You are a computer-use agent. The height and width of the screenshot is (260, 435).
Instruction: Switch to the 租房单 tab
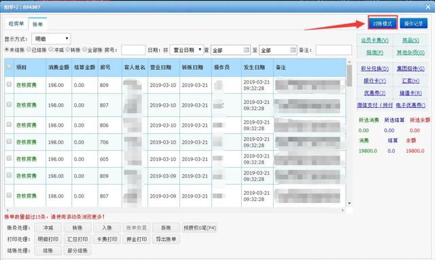pyautogui.click(x=16, y=24)
